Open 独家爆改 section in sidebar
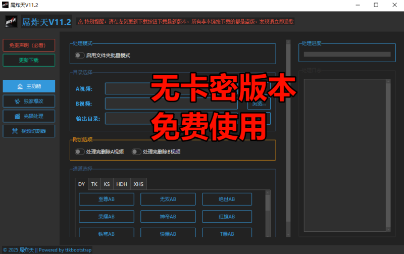Viewport: 404px width, 254px height. point(29,101)
